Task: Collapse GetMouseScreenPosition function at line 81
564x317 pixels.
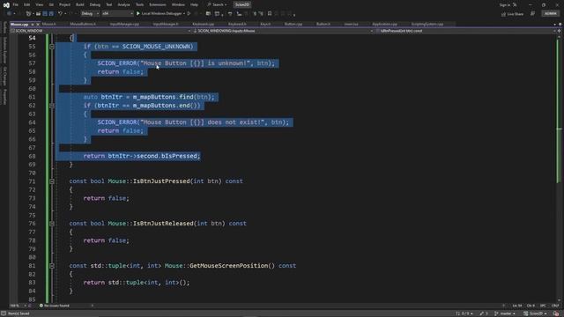Action: (52, 266)
